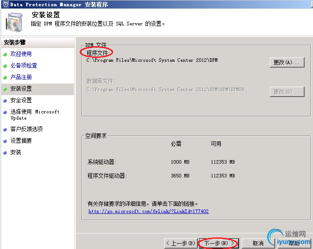
Task: Click the green bullet beside 欢迎使用
Action: coord(5,54)
